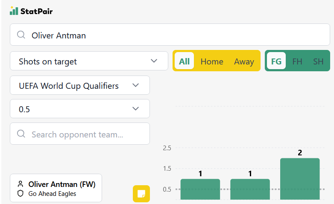Click the Search opponent team input field
The width and height of the screenshot is (334, 204).
[x=80, y=134]
